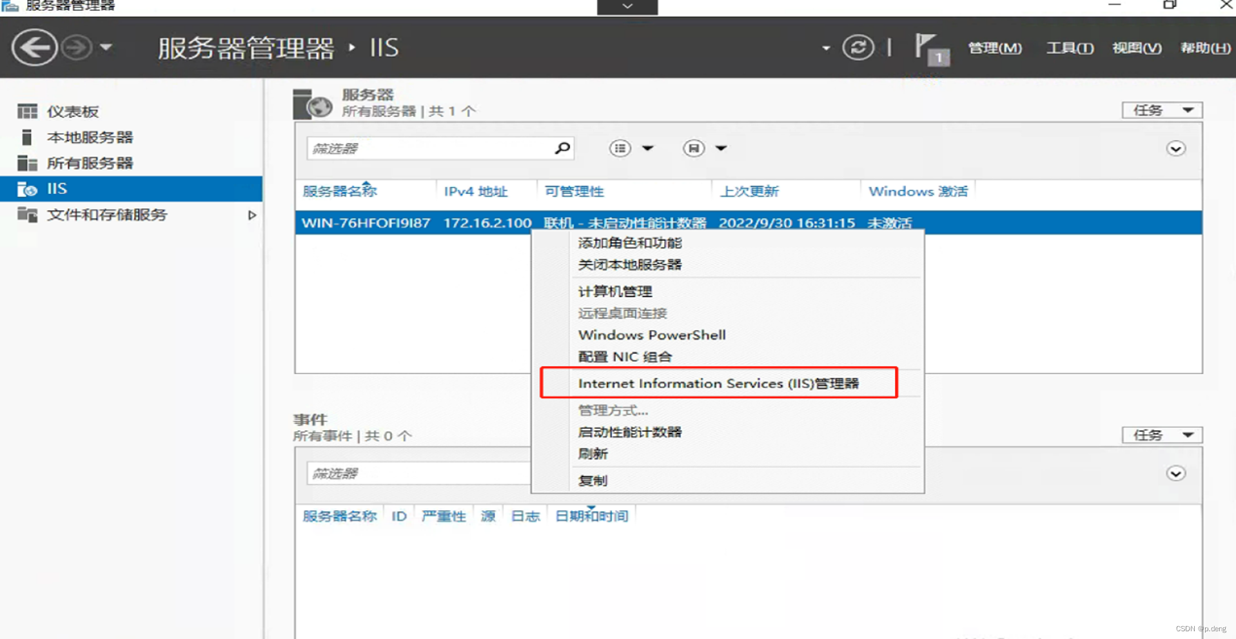Sort by 可管理性 column

574,192
